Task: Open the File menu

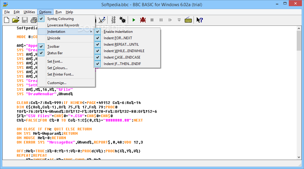Action: coord(7,12)
